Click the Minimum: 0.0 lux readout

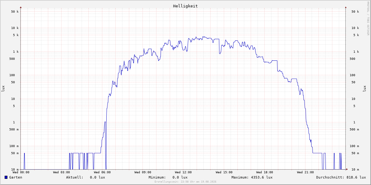[x=168, y=177]
